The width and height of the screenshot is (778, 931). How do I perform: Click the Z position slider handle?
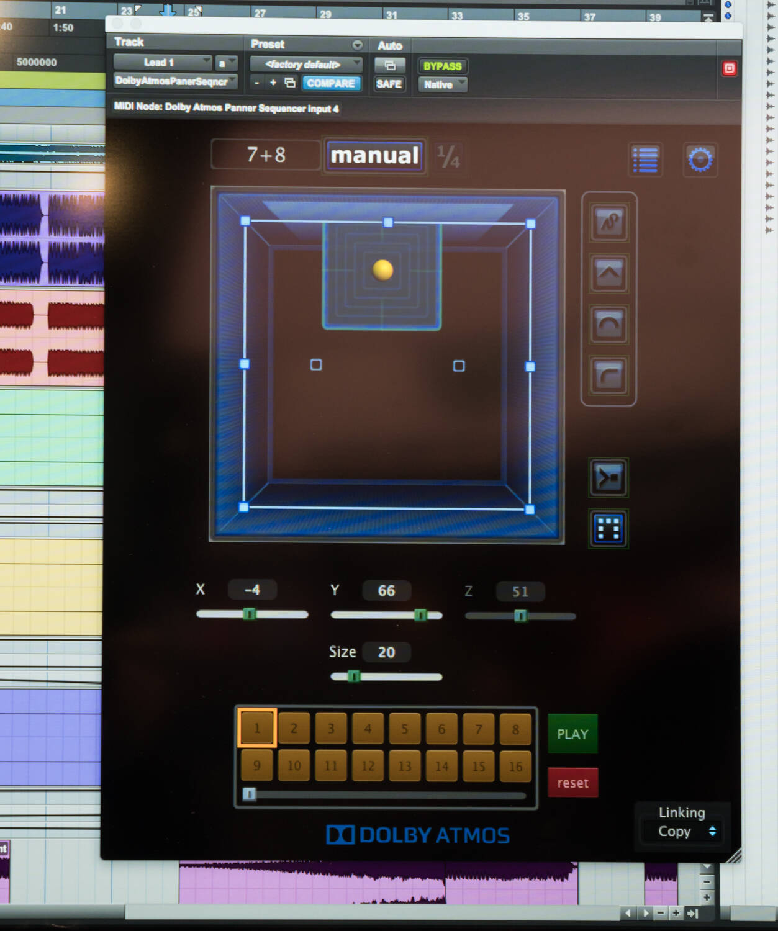click(520, 616)
